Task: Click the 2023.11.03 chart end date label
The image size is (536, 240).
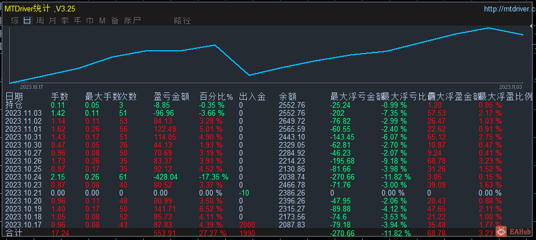Action: pos(511,87)
